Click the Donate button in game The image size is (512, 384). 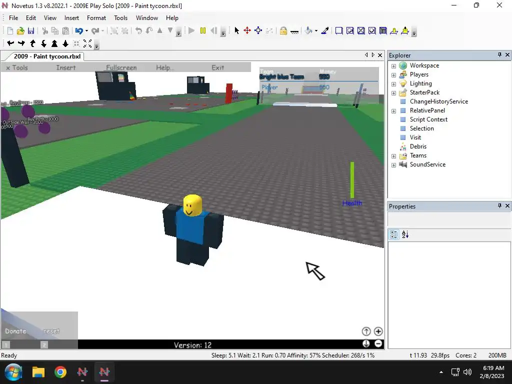[15, 331]
